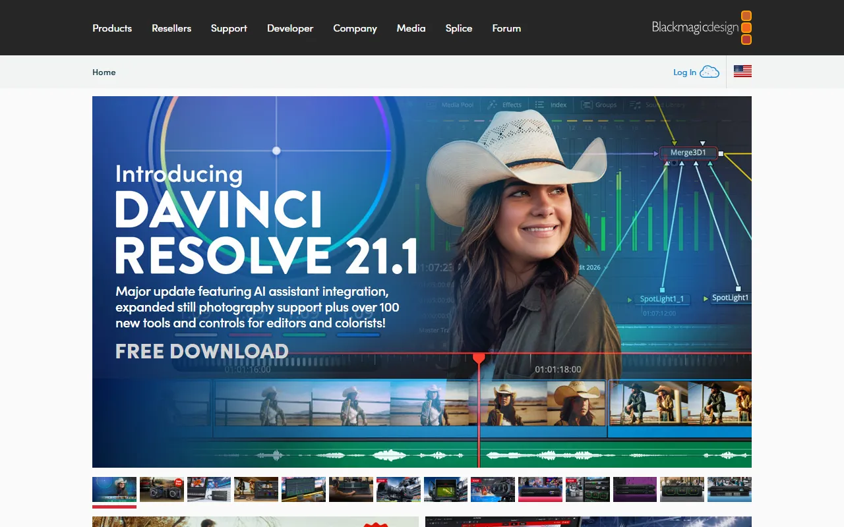Open the Products menu

[x=112, y=28]
